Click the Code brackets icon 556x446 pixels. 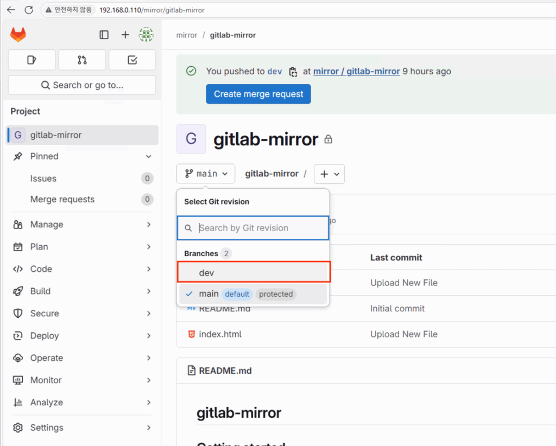click(x=18, y=269)
